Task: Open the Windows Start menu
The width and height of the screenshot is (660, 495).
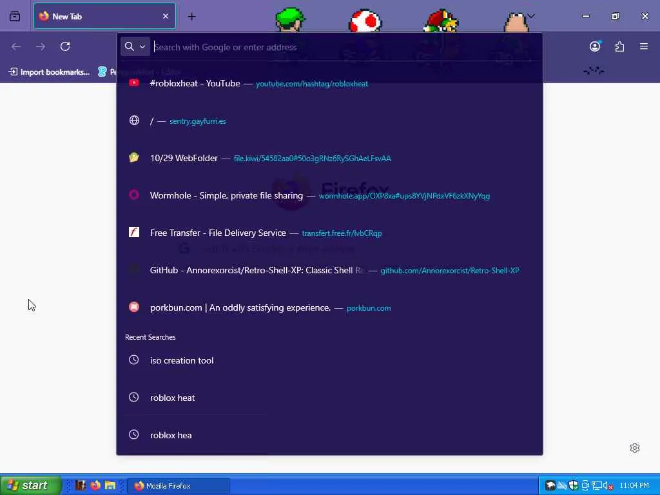Action: [30, 485]
